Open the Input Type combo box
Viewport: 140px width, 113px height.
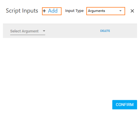106,11
